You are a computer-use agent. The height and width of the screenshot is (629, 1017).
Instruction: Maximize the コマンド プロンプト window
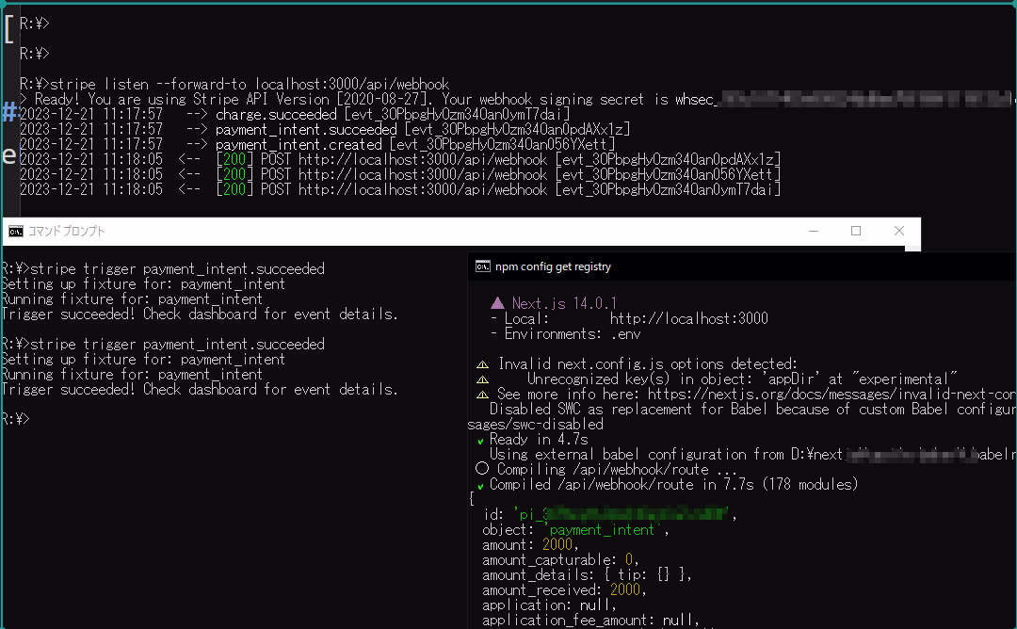[x=856, y=231]
